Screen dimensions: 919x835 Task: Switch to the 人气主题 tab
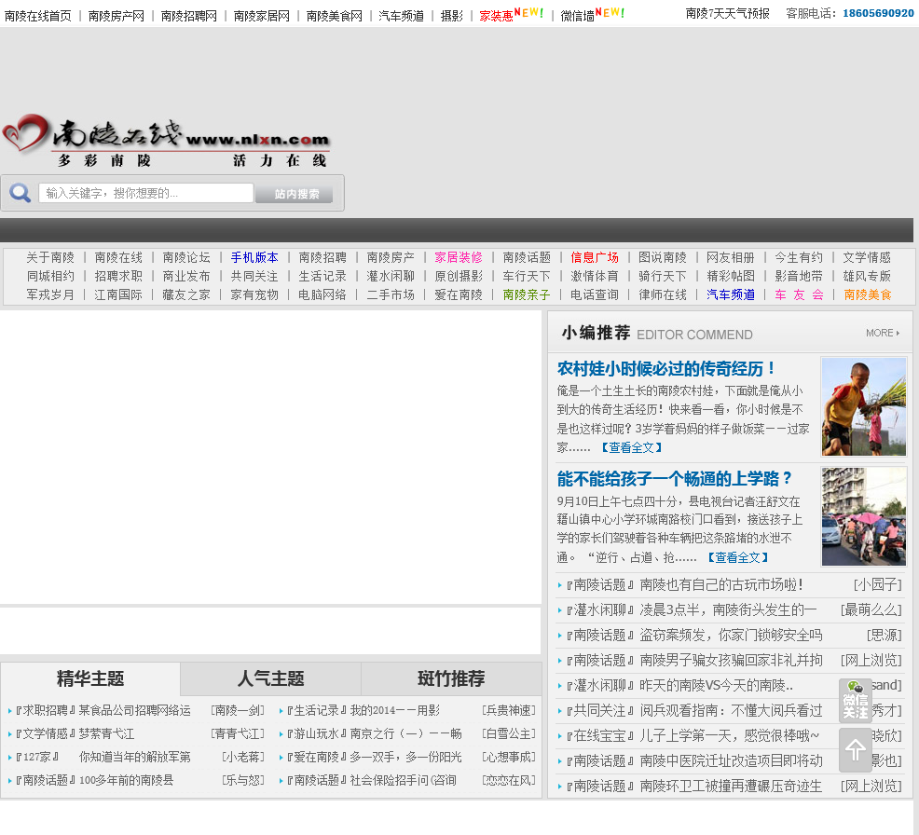pyautogui.click(x=270, y=678)
